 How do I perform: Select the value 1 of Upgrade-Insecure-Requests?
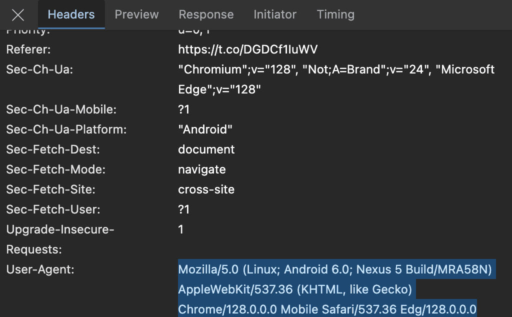[181, 229]
